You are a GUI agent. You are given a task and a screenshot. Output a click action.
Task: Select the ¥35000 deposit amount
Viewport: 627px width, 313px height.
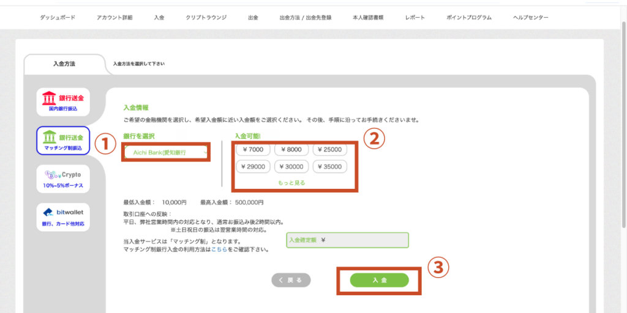tap(330, 166)
